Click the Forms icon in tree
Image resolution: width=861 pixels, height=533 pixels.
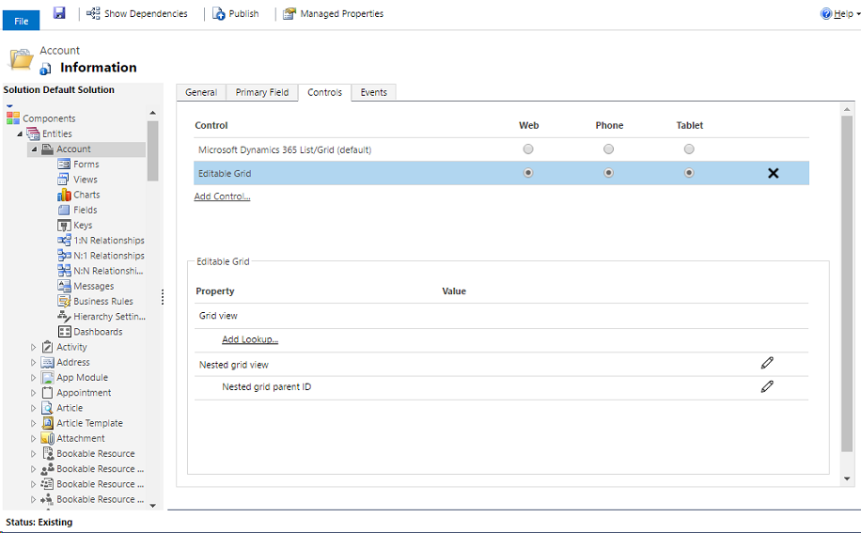pyautogui.click(x=64, y=165)
